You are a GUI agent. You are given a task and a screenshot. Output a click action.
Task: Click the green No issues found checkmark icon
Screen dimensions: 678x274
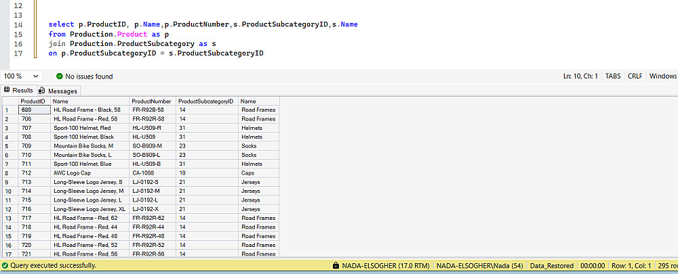coord(60,76)
